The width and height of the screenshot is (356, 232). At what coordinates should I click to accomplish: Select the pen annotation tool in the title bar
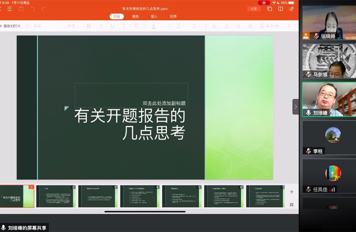[292, 9]
